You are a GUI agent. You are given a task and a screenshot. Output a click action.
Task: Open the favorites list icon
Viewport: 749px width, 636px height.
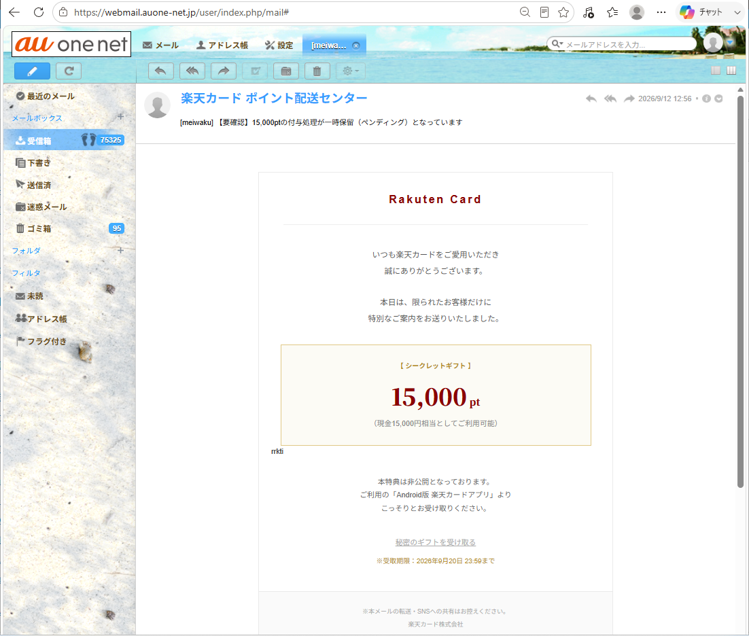click(612, 12)
